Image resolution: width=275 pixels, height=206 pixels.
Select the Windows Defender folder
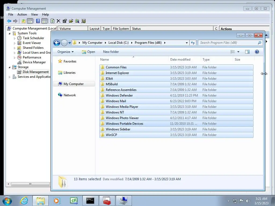(x=176, y=95)
